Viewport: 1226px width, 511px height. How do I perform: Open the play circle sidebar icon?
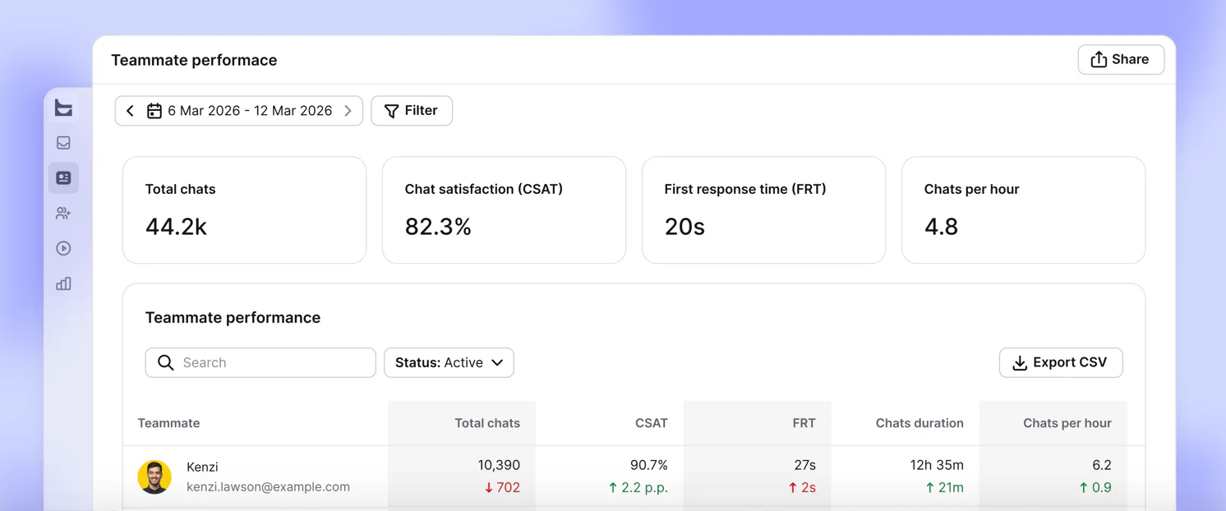point(63,249)
